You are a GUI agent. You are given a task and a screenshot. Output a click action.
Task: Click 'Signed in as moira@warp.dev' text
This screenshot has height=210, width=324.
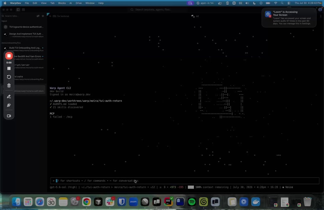point(70,94)
